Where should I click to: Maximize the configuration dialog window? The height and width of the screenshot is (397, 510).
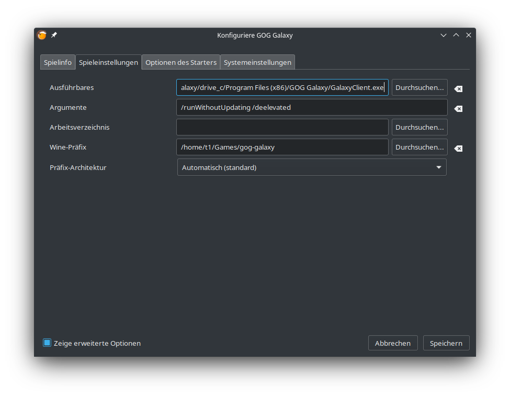coord(456,35)
